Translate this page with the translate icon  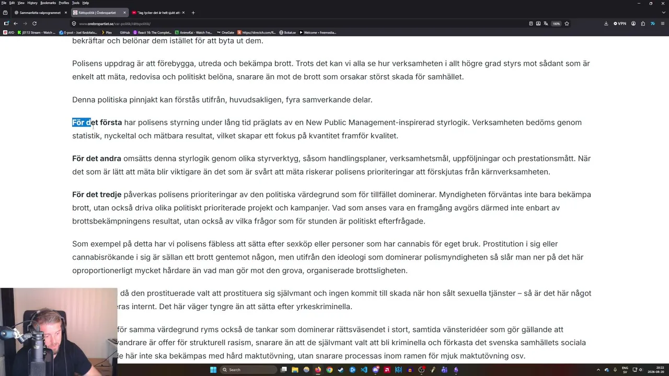(546, 23)
